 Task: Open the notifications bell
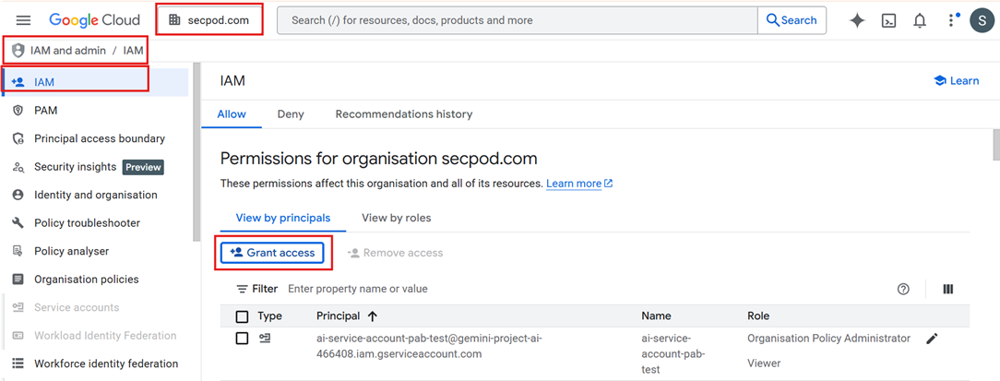pos(920,20)
